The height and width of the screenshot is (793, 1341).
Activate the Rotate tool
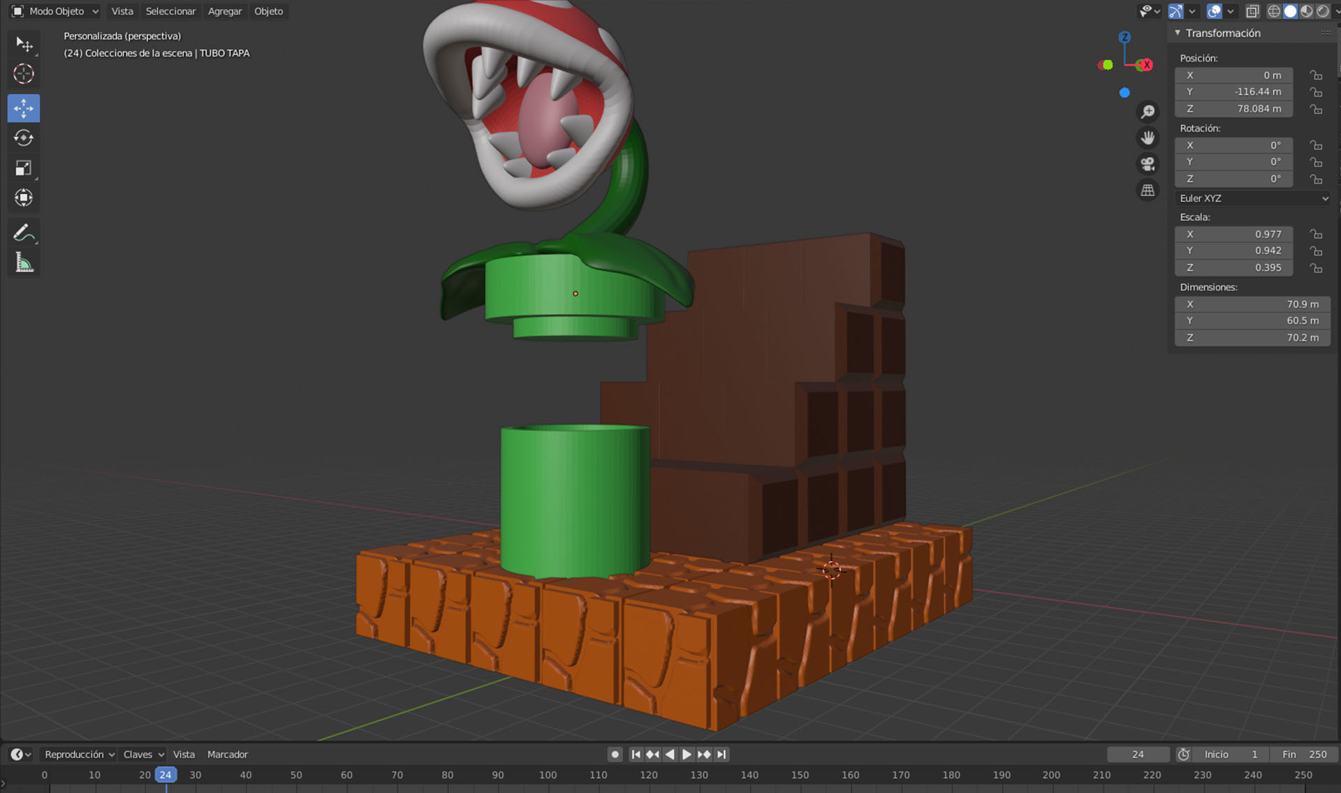point(24,138)
